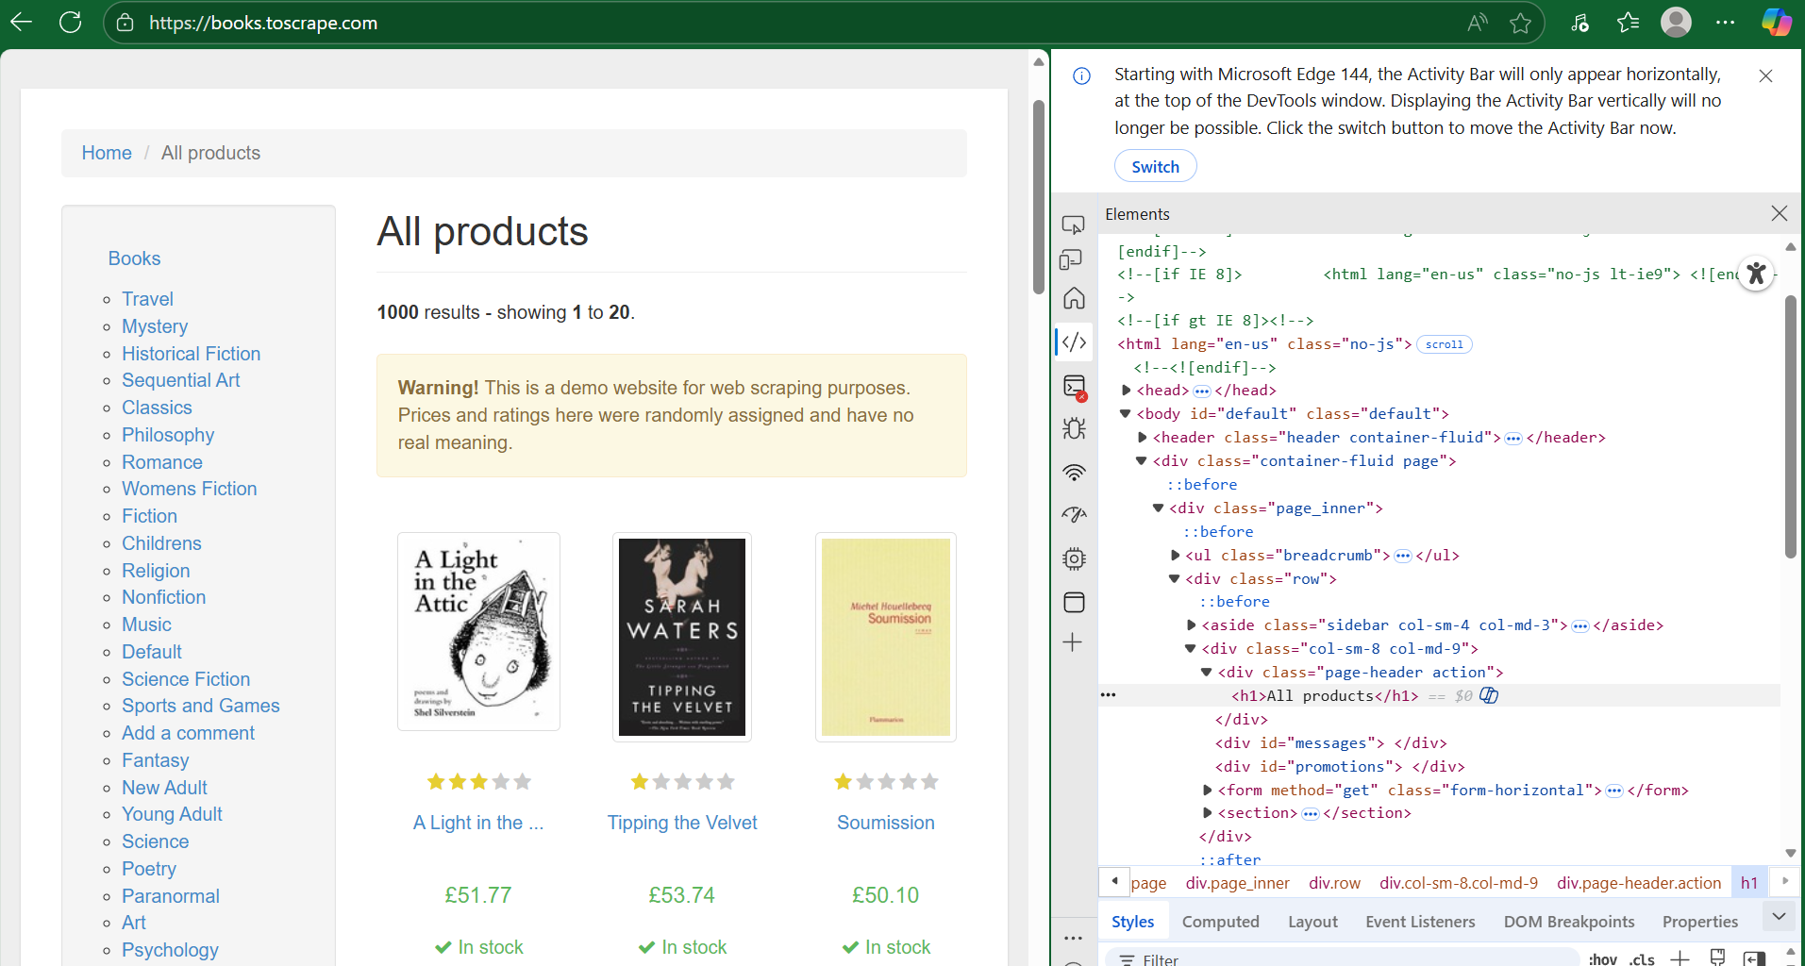Add page to favorites star icon
The image size is (1805, 966).
coord(1520,23)
